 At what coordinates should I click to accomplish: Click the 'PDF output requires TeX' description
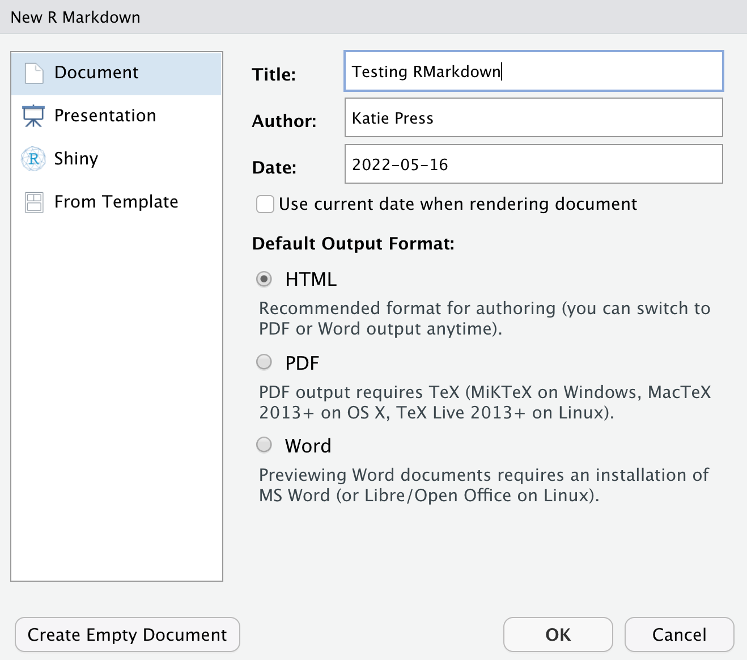(485, 402)
